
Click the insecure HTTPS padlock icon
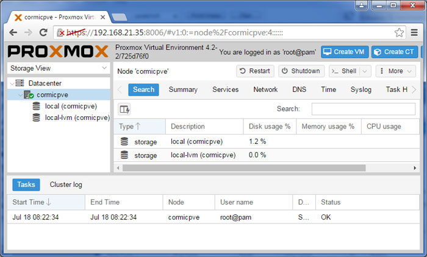pyautogui.click(x=60, y=33)
